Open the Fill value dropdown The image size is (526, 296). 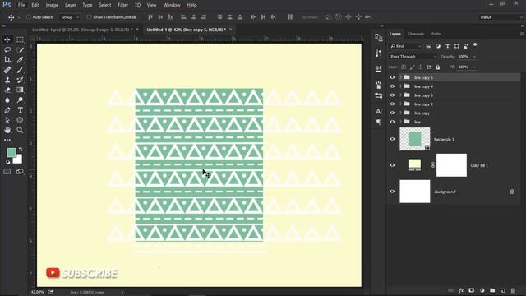pyautogui.click(x=474, y=67)
